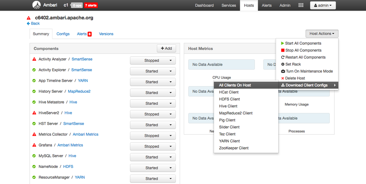
Task: Go to Dashboard in top navigation
Action: [205, 5]
